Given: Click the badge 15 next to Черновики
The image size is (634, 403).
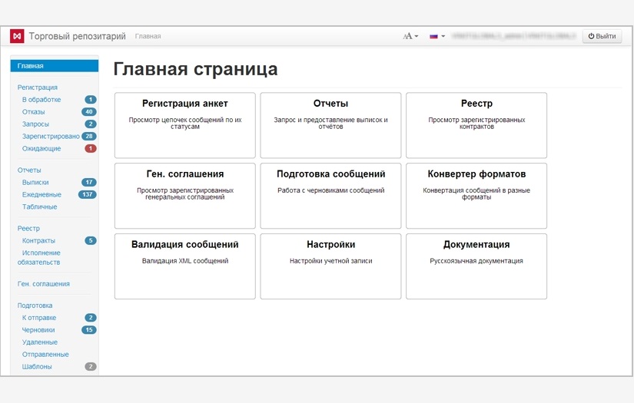Looking at the screenshot, I should pos(89,329).
